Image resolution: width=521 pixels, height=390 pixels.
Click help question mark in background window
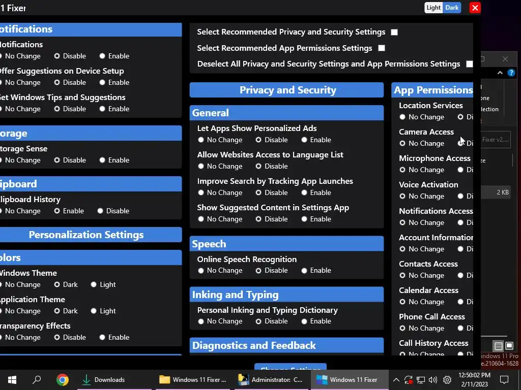point(511,73)
